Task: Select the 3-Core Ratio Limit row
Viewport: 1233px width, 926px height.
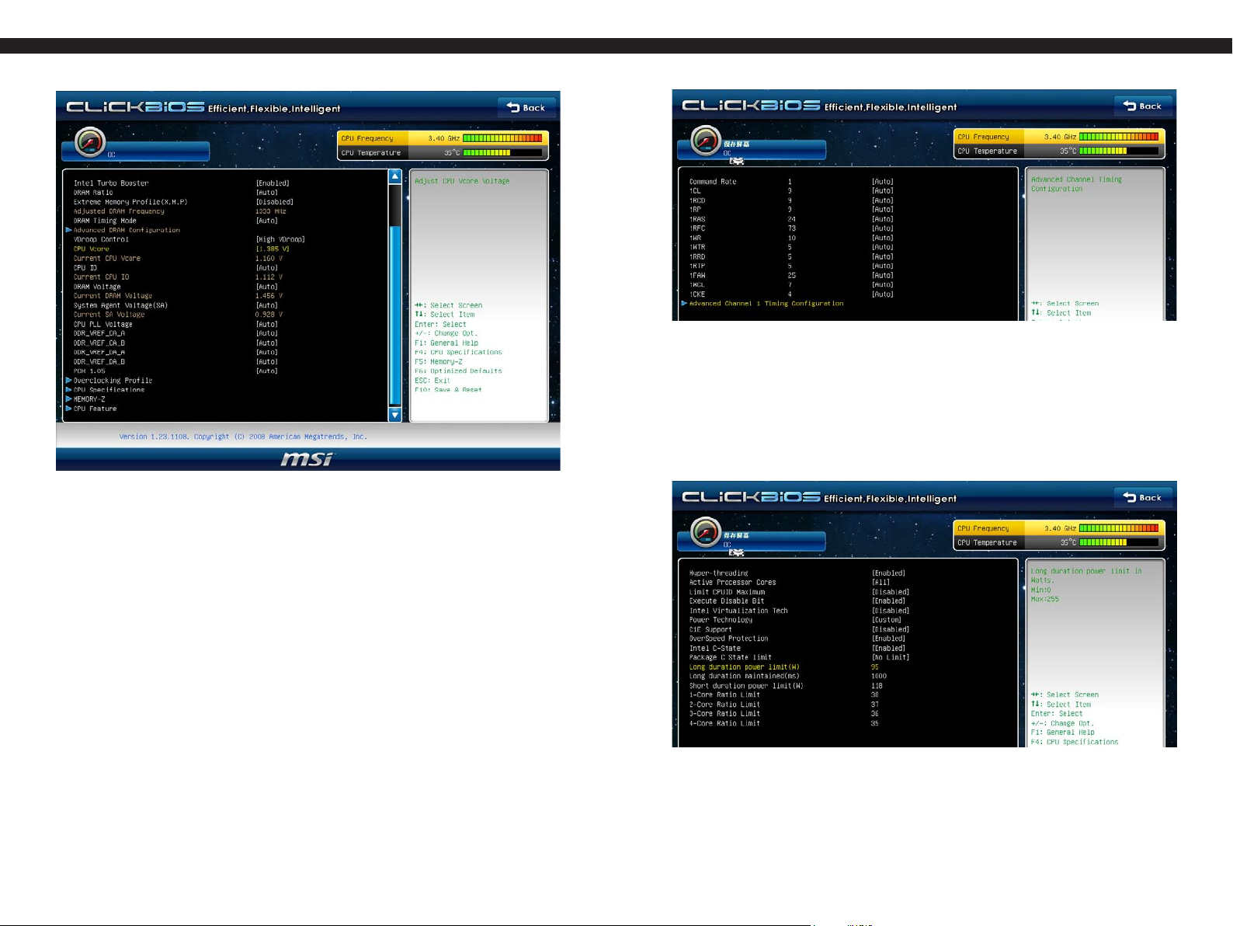Action: tap(784, 714)
